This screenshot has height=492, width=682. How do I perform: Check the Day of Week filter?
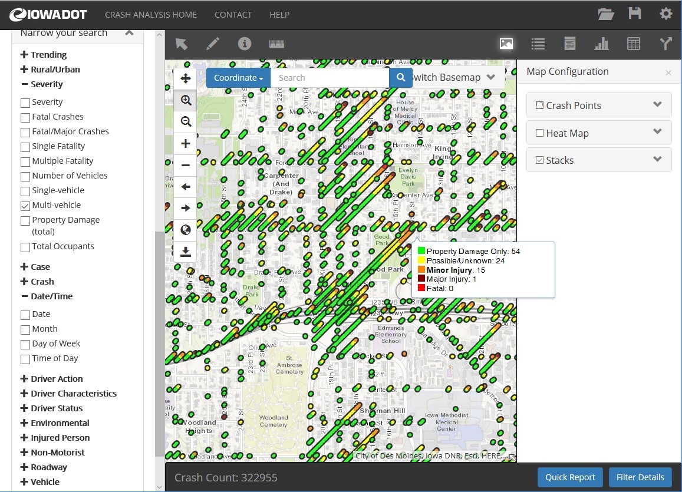tap(25, 344)
